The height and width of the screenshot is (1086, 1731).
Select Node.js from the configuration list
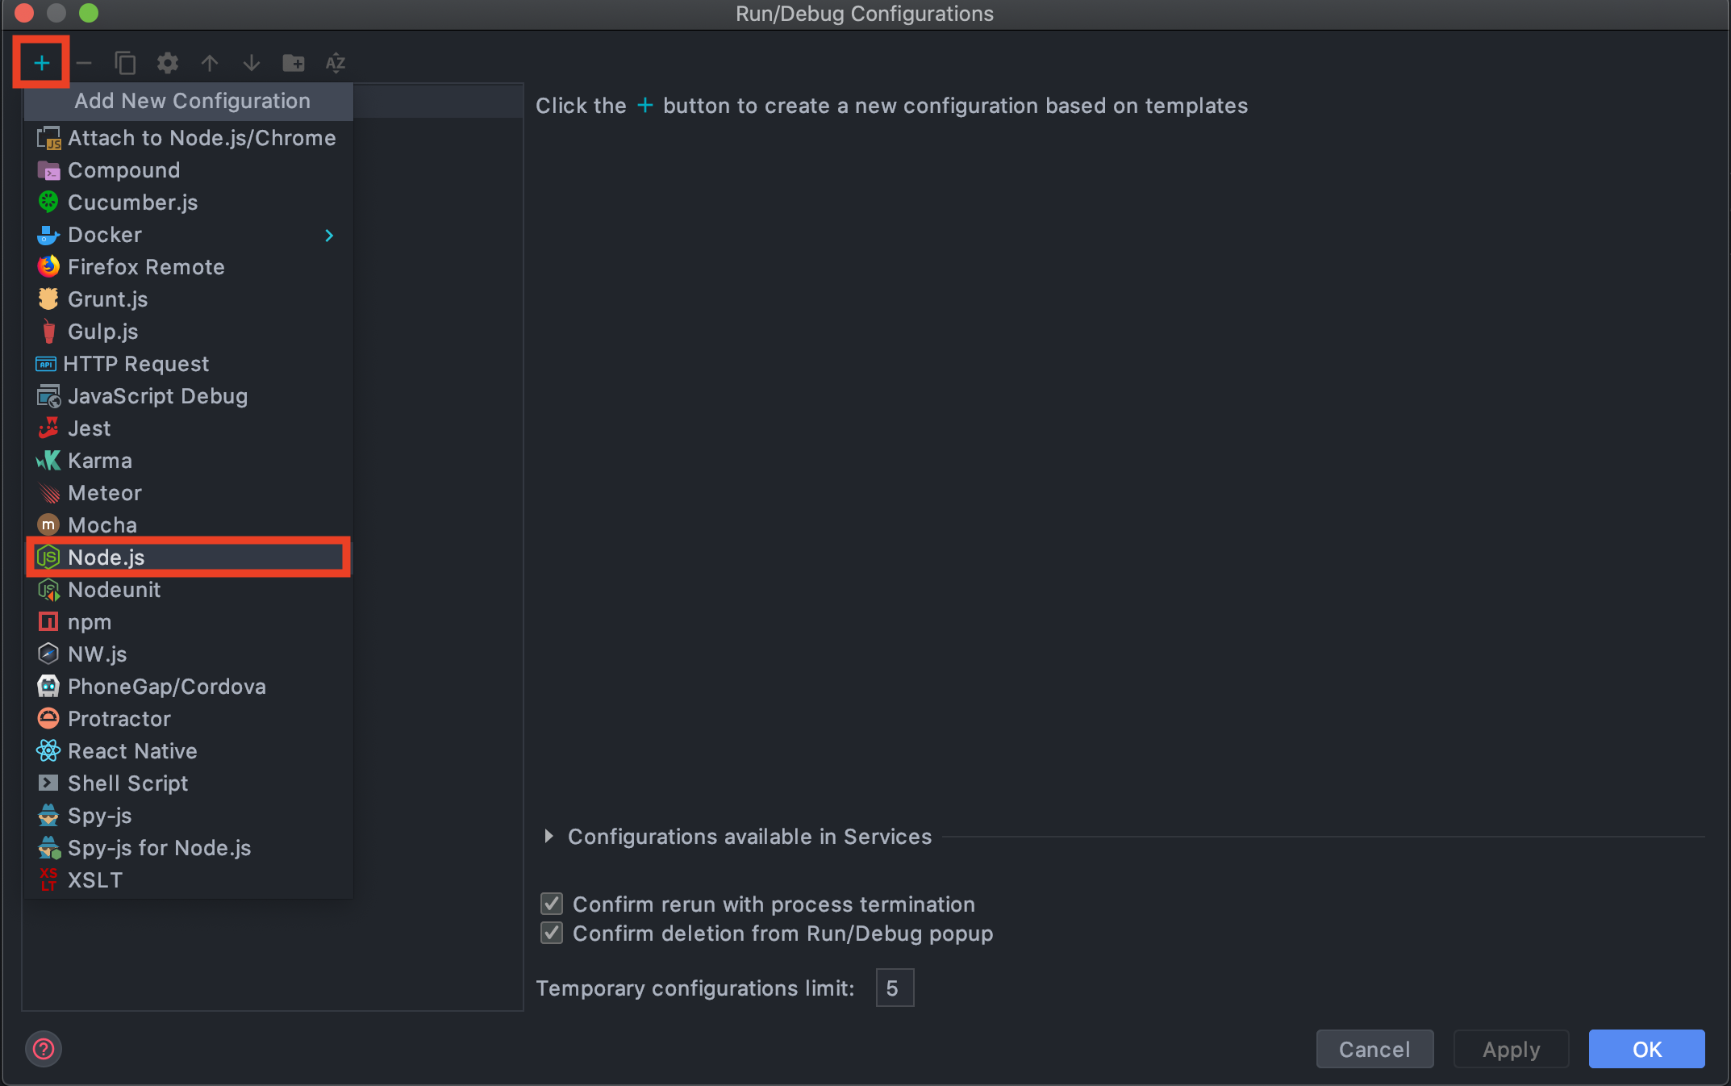[106, 557]
